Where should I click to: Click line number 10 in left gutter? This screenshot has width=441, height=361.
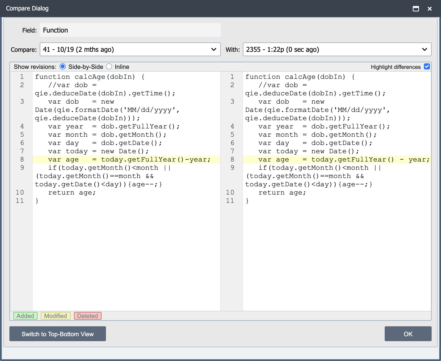[20, 192]
